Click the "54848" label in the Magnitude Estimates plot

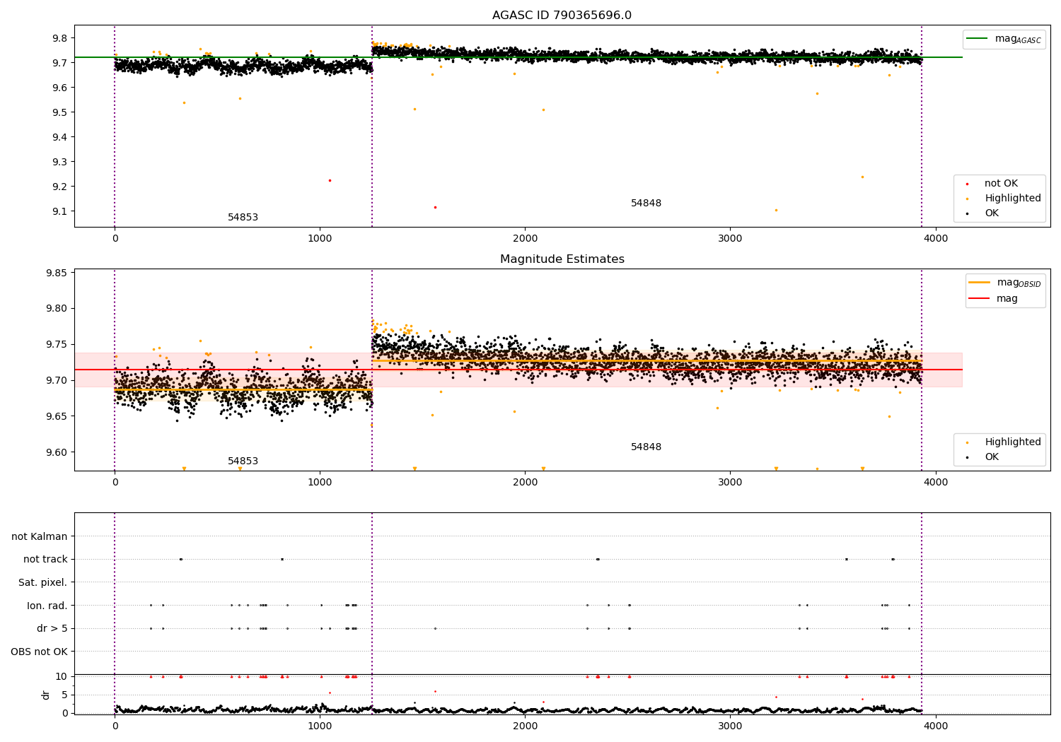646,447
